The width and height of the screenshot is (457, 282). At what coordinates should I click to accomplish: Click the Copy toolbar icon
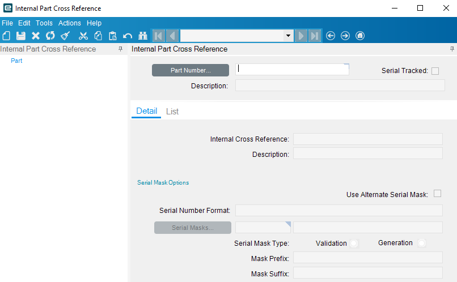98,36
